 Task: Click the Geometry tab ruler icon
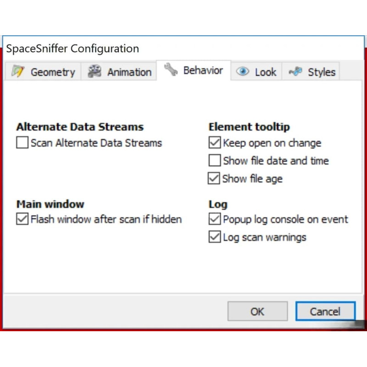(18, 71)
